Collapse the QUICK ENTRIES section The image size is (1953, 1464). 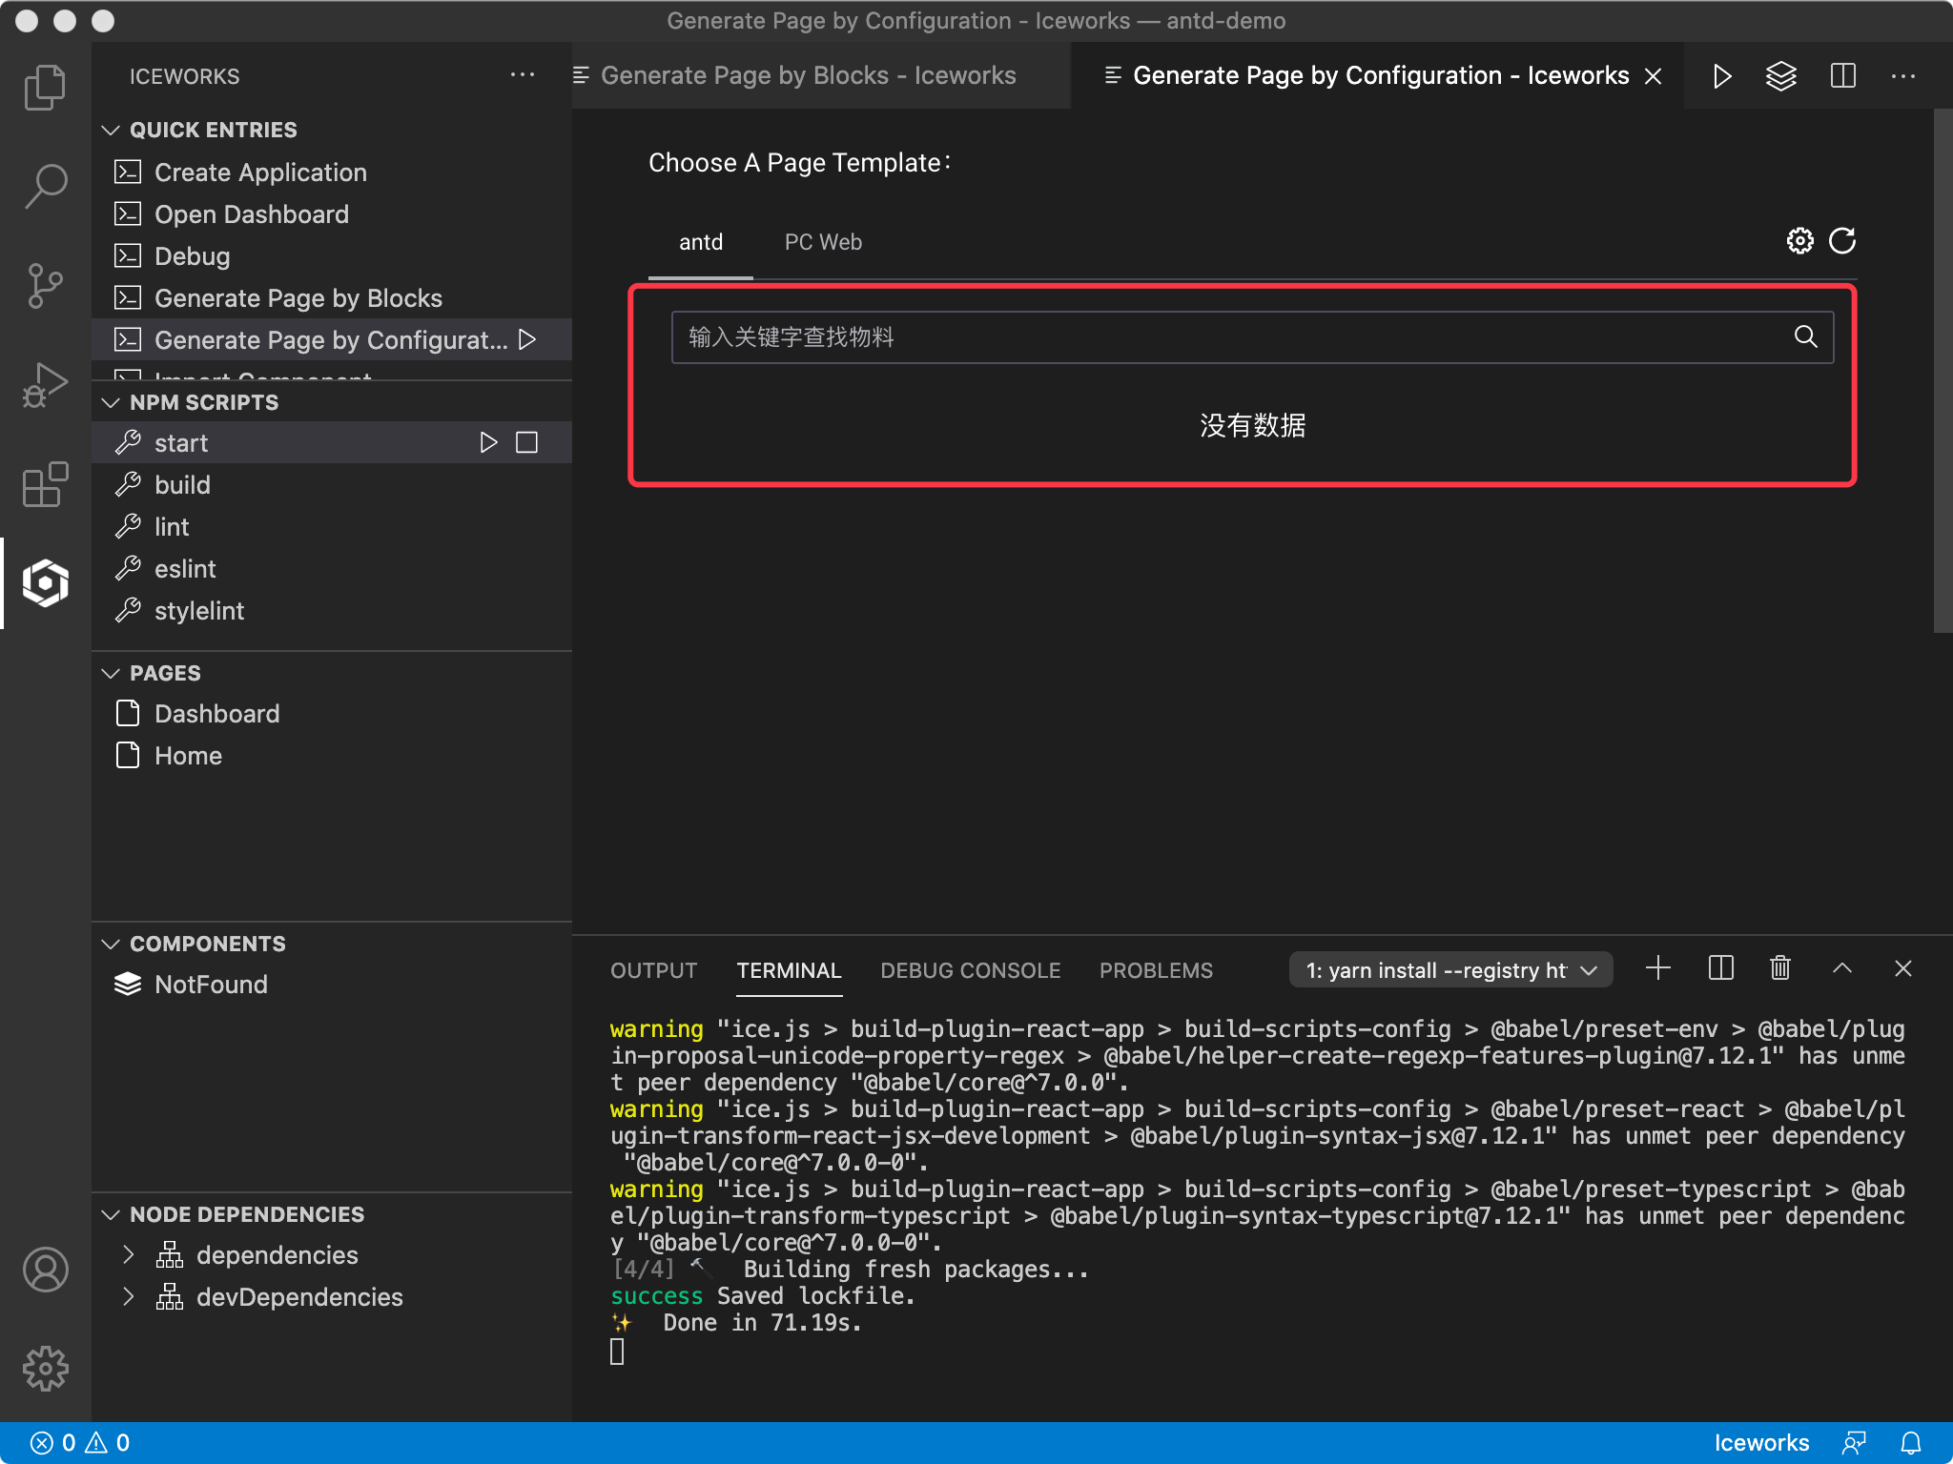click(x=112, y=130)
